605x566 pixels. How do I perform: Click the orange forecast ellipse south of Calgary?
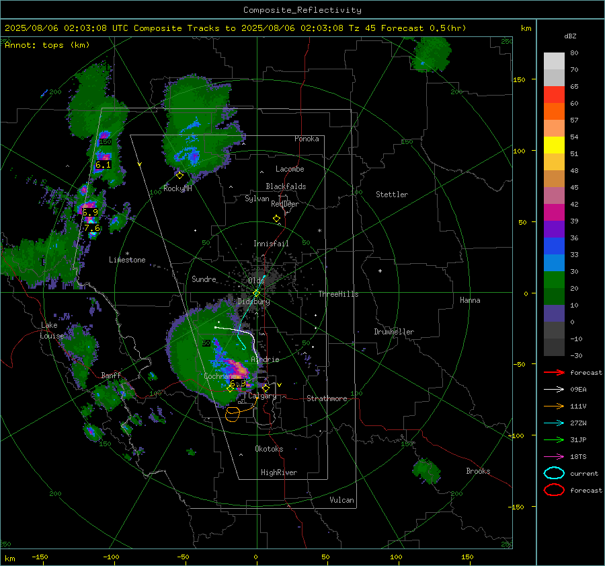click(233, 414)
